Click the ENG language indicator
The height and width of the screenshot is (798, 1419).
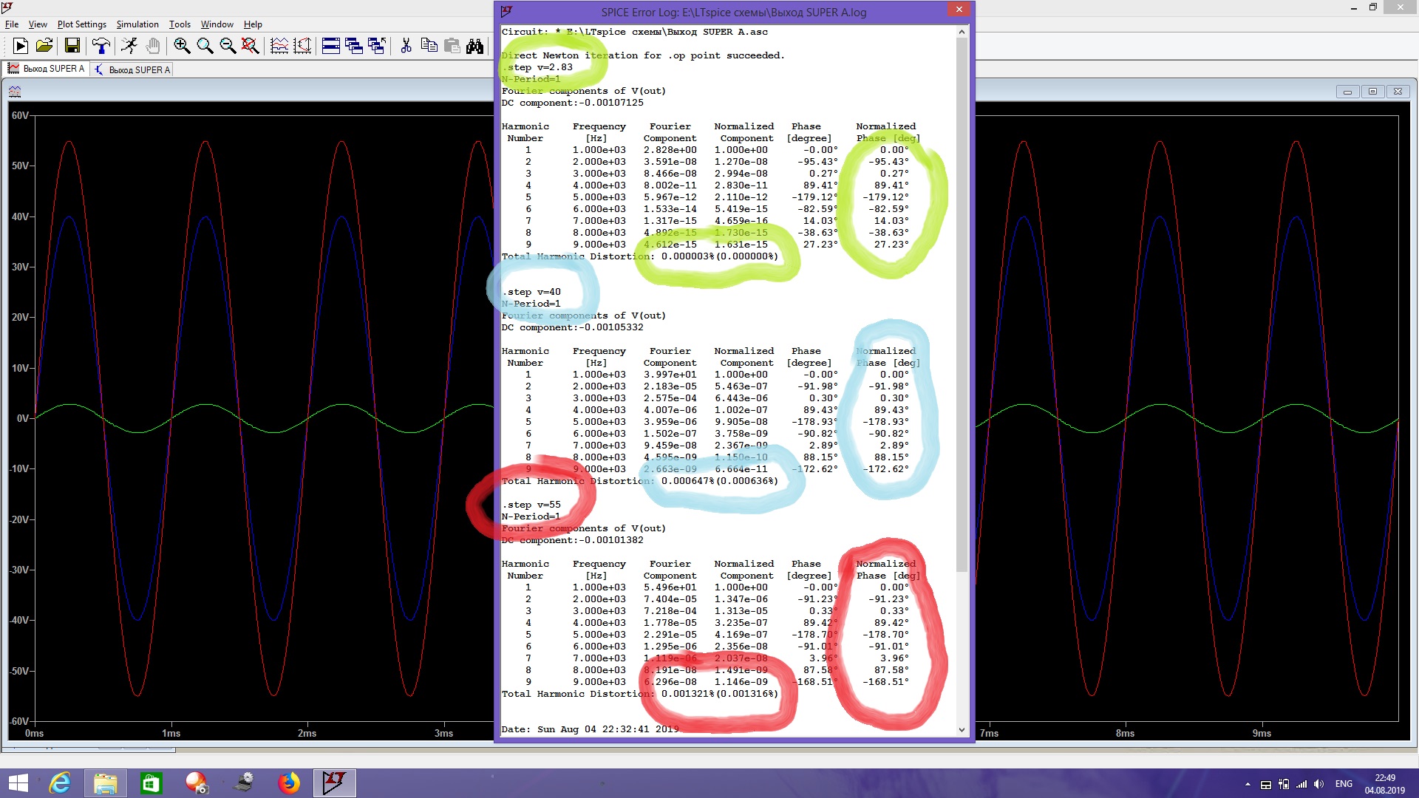(x=1344, y=784)
